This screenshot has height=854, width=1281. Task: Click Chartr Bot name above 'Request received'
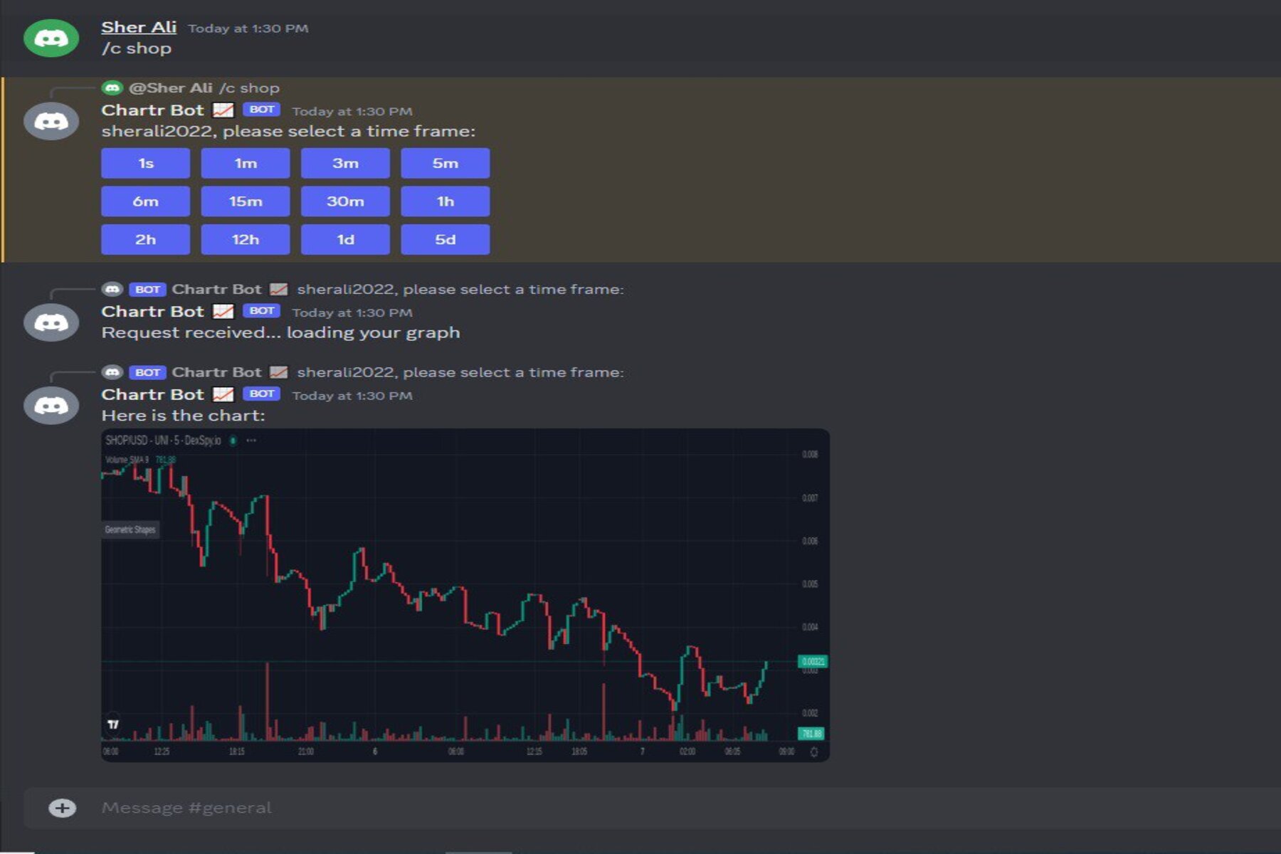click(152, 312)
